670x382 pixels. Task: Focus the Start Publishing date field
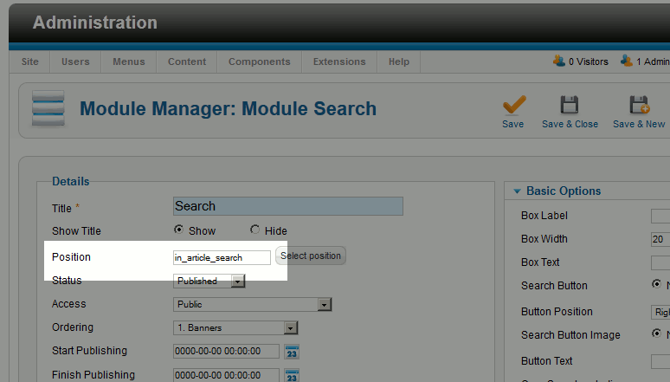pyautogui.click(x=226, y=351)
